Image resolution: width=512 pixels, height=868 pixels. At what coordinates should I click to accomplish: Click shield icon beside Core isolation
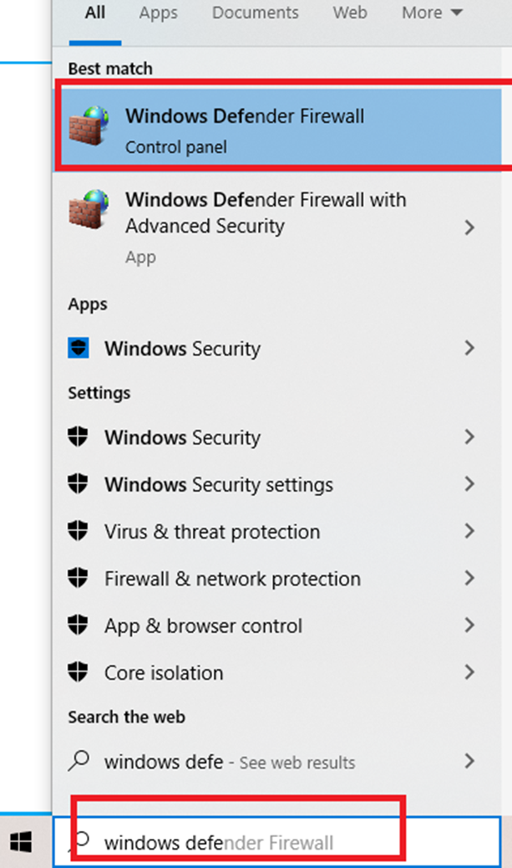[x=79, y=672]
